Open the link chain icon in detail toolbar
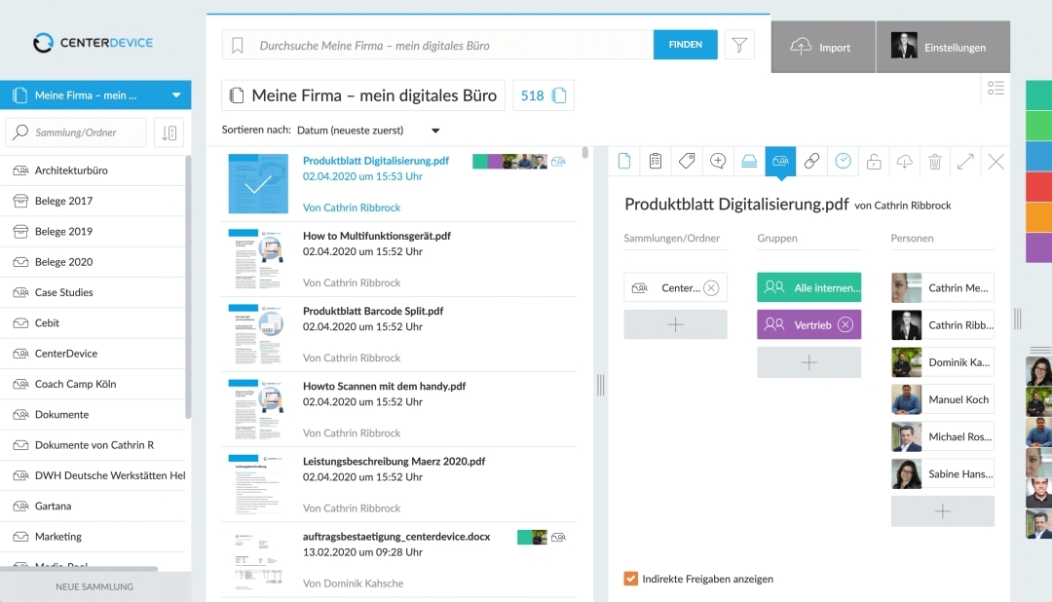The height and width of the screenshot is (602, 1052). [x=811, y=161]
